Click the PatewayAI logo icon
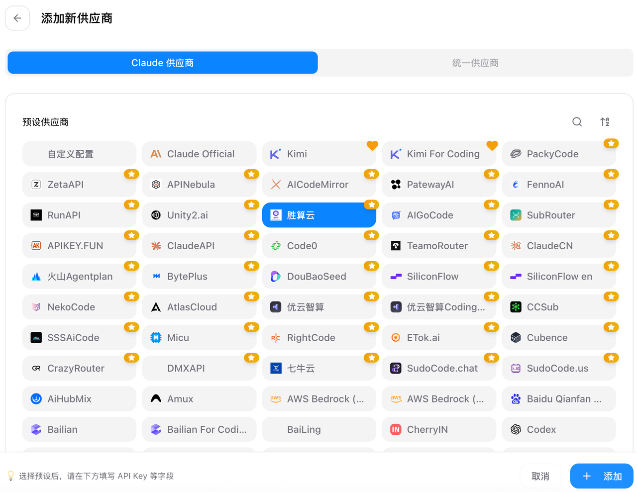The height and width of the screenshot is (492, 637). click(396, 185)
